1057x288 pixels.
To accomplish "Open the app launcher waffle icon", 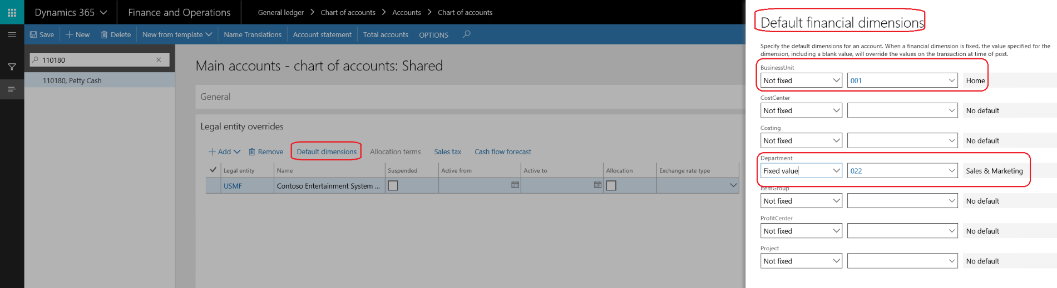I will pos(12,12).
